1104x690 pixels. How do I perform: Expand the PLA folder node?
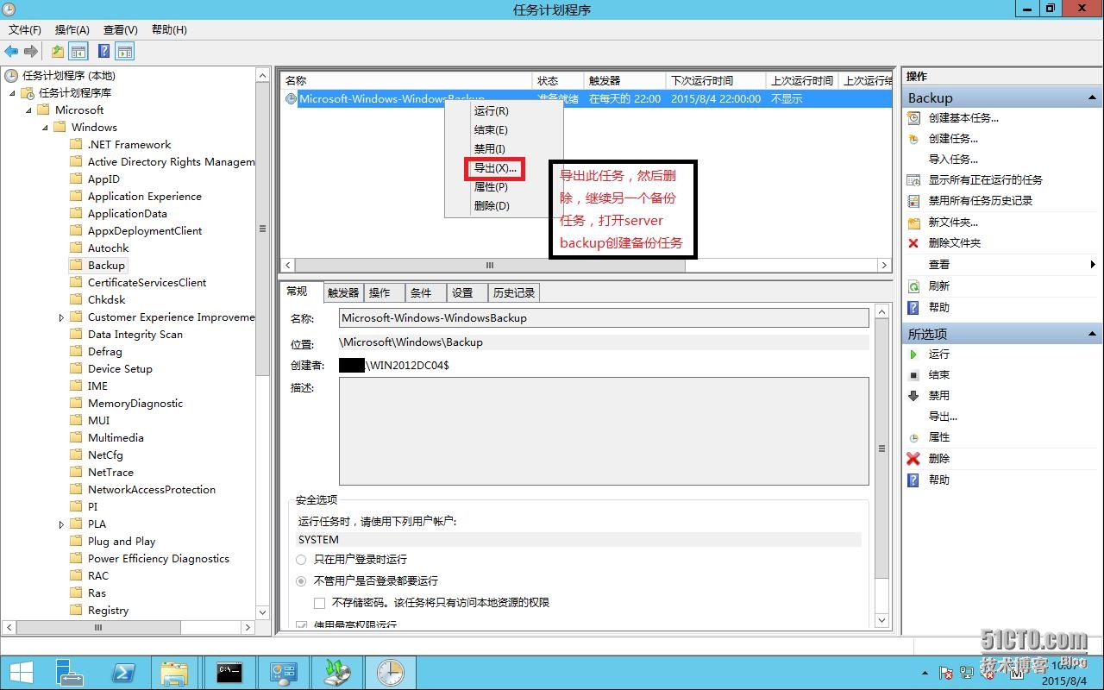(x=61, y=524)
